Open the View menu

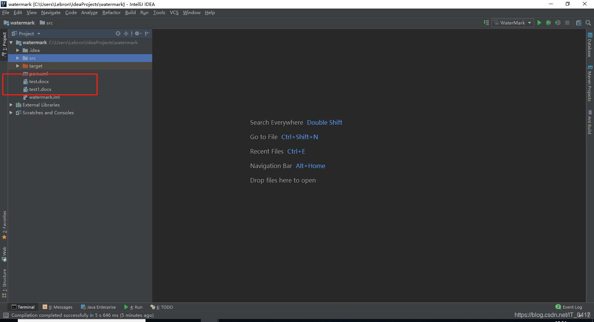(x=32, y=13)
